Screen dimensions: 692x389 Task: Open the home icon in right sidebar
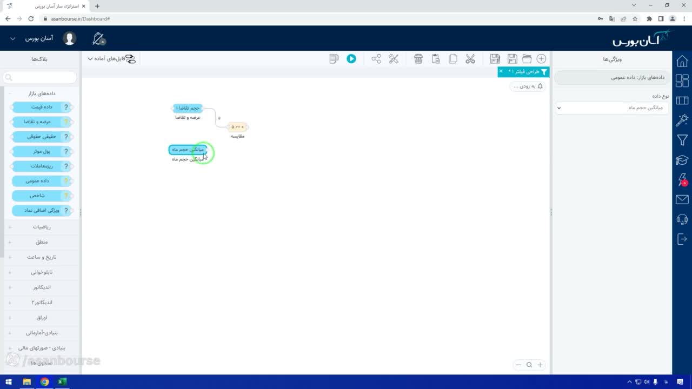tap(682, 61)
